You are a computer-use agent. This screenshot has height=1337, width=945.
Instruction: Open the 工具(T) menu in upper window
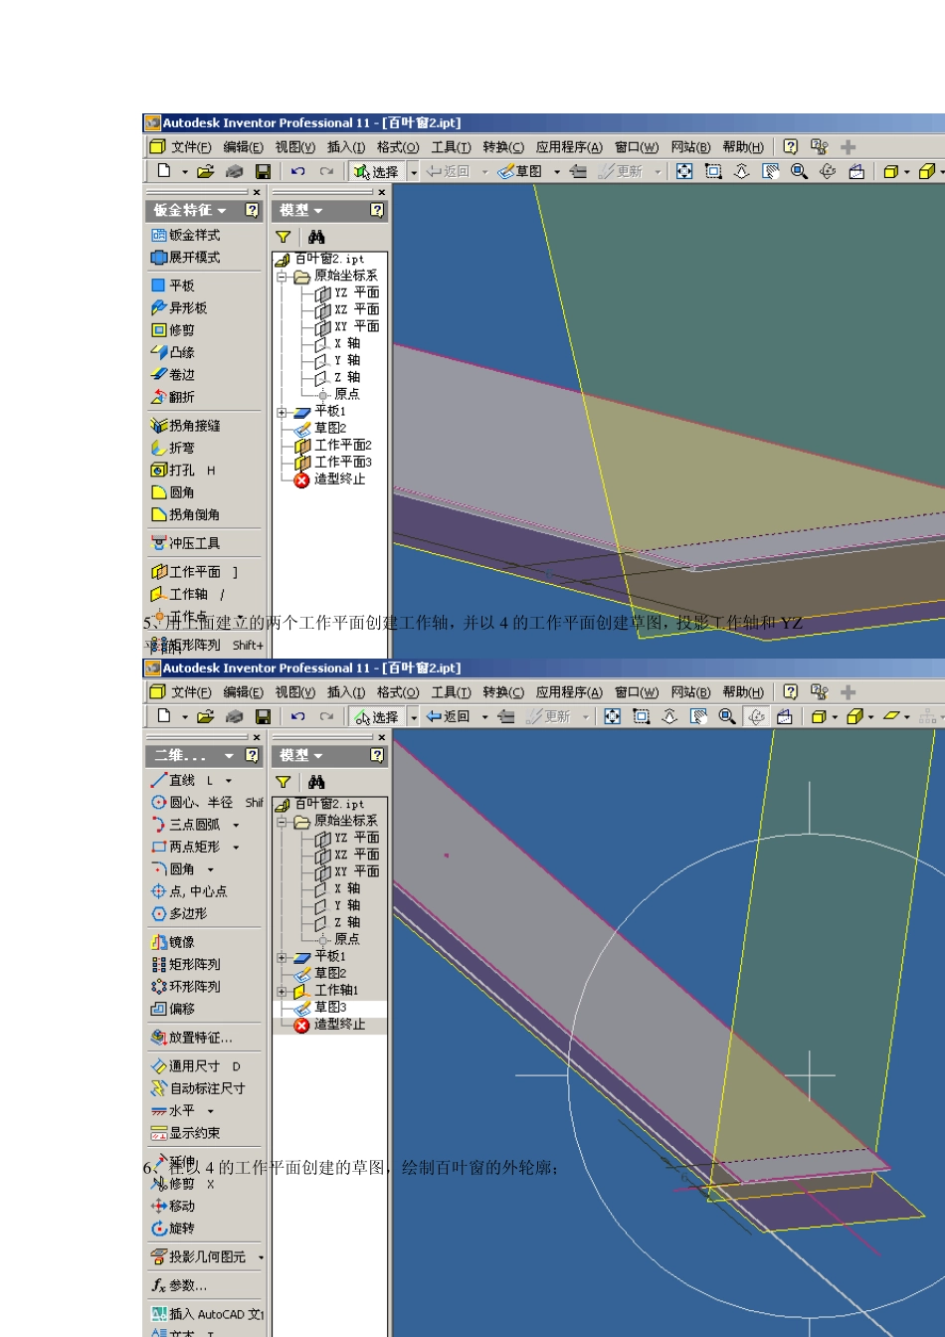[451, 147]
